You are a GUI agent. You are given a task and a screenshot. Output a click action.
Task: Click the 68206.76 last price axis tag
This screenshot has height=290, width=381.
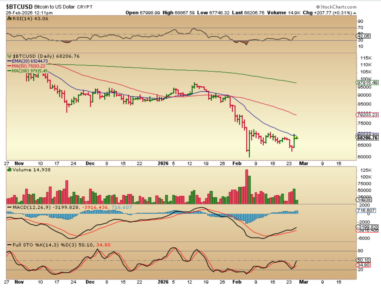tap(367, 138)
